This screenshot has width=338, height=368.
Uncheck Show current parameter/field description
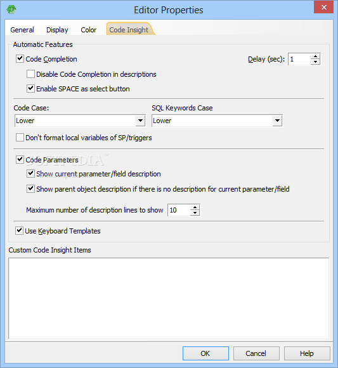coord(30,174)
